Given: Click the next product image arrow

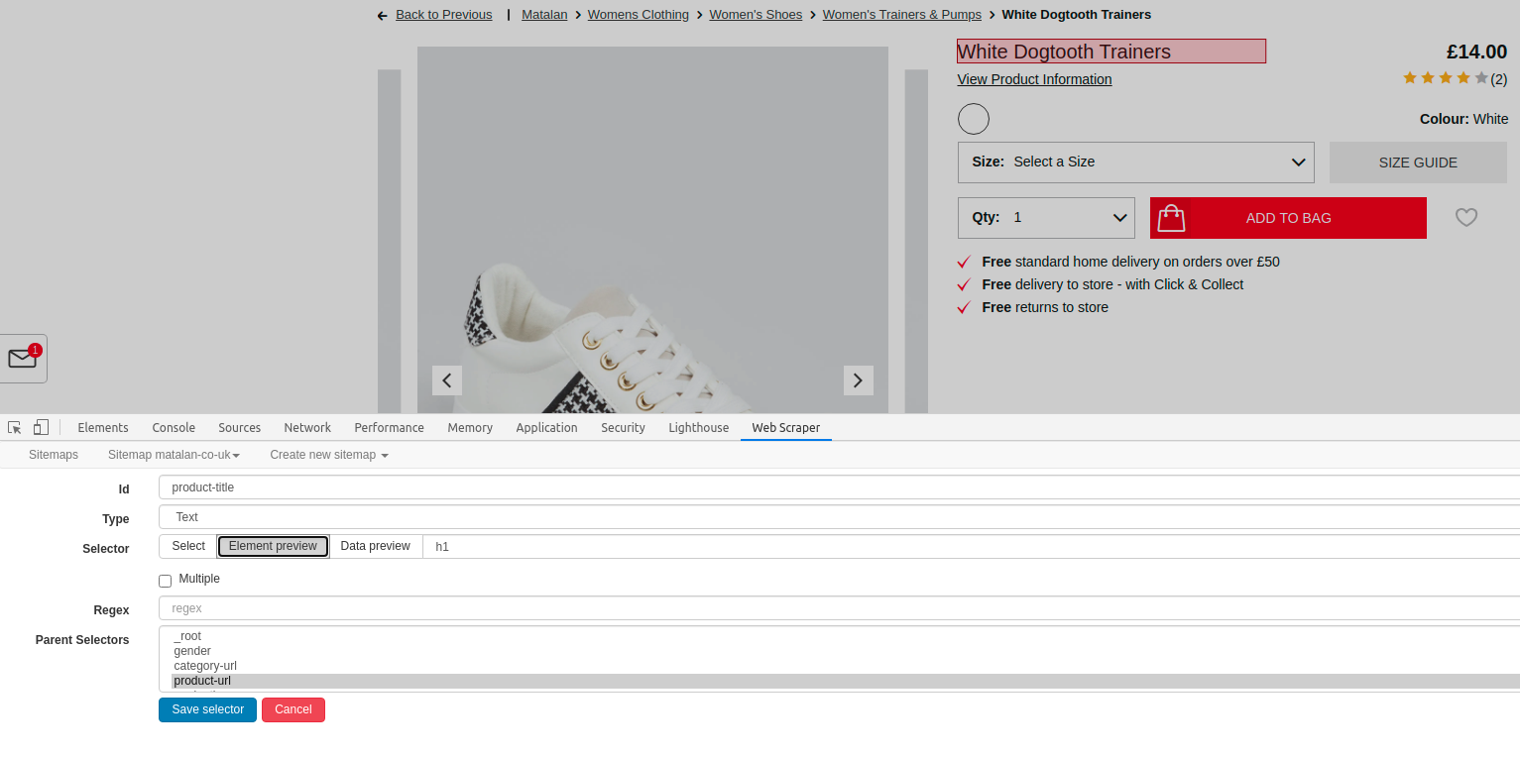Looking at the screenshot, I should [x=858, y=379].
